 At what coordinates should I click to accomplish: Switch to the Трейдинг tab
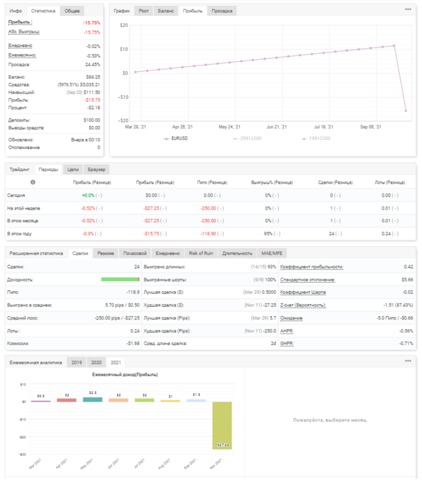tap(19, 170)
